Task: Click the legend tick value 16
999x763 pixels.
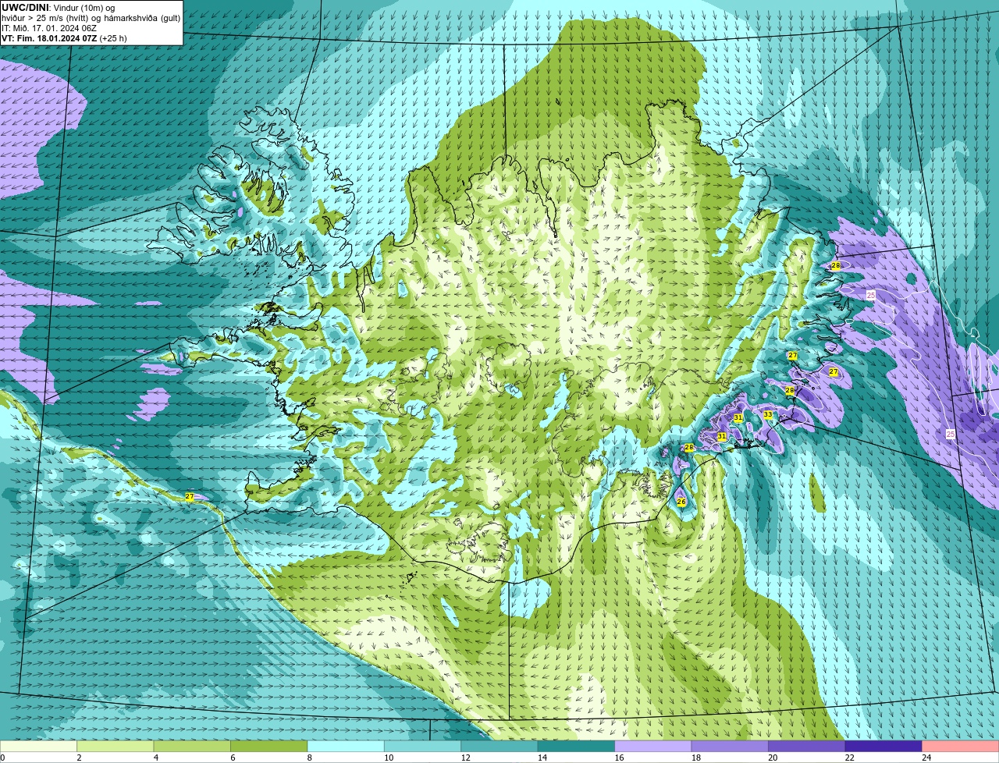Action: 619,758
